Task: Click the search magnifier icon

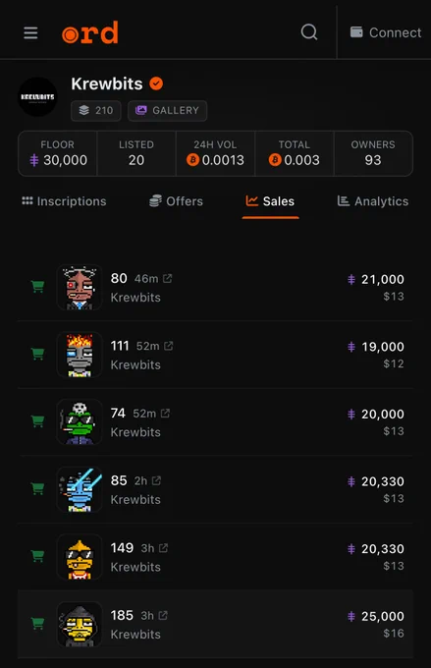Action: pyautogui.click(x=309, y=32)
